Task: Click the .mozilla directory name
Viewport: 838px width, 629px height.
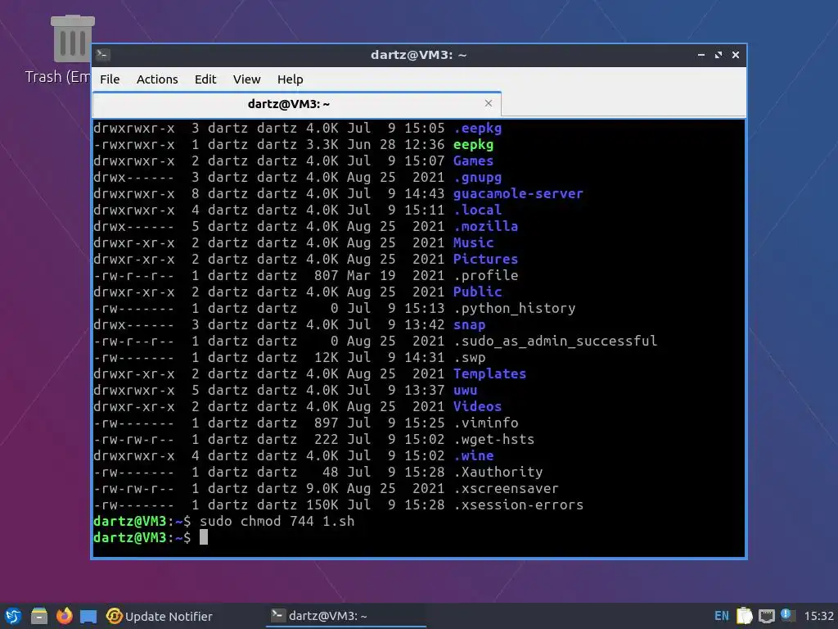Action: [485, 226]
